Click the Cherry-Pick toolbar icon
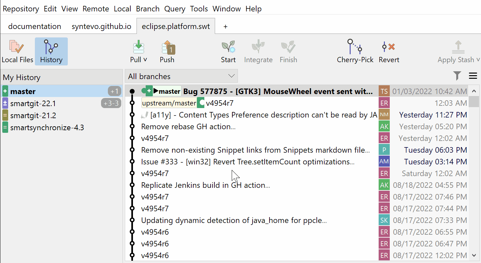The width and height of the screenshot is (481, 263). (x=355, y=47)
